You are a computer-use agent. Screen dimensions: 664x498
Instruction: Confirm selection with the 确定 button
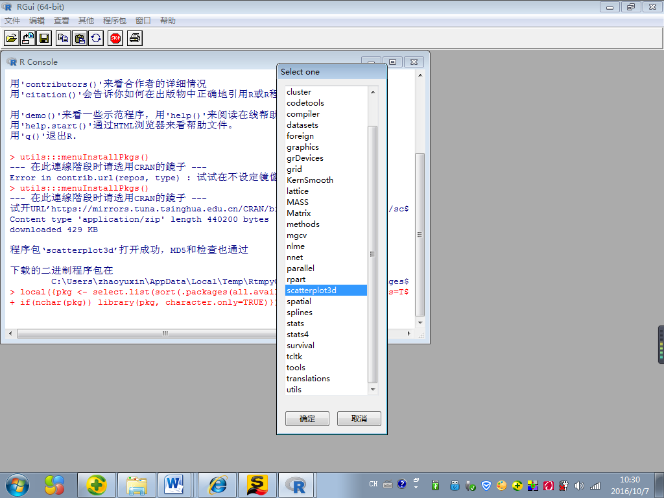(x=307, y=418)
